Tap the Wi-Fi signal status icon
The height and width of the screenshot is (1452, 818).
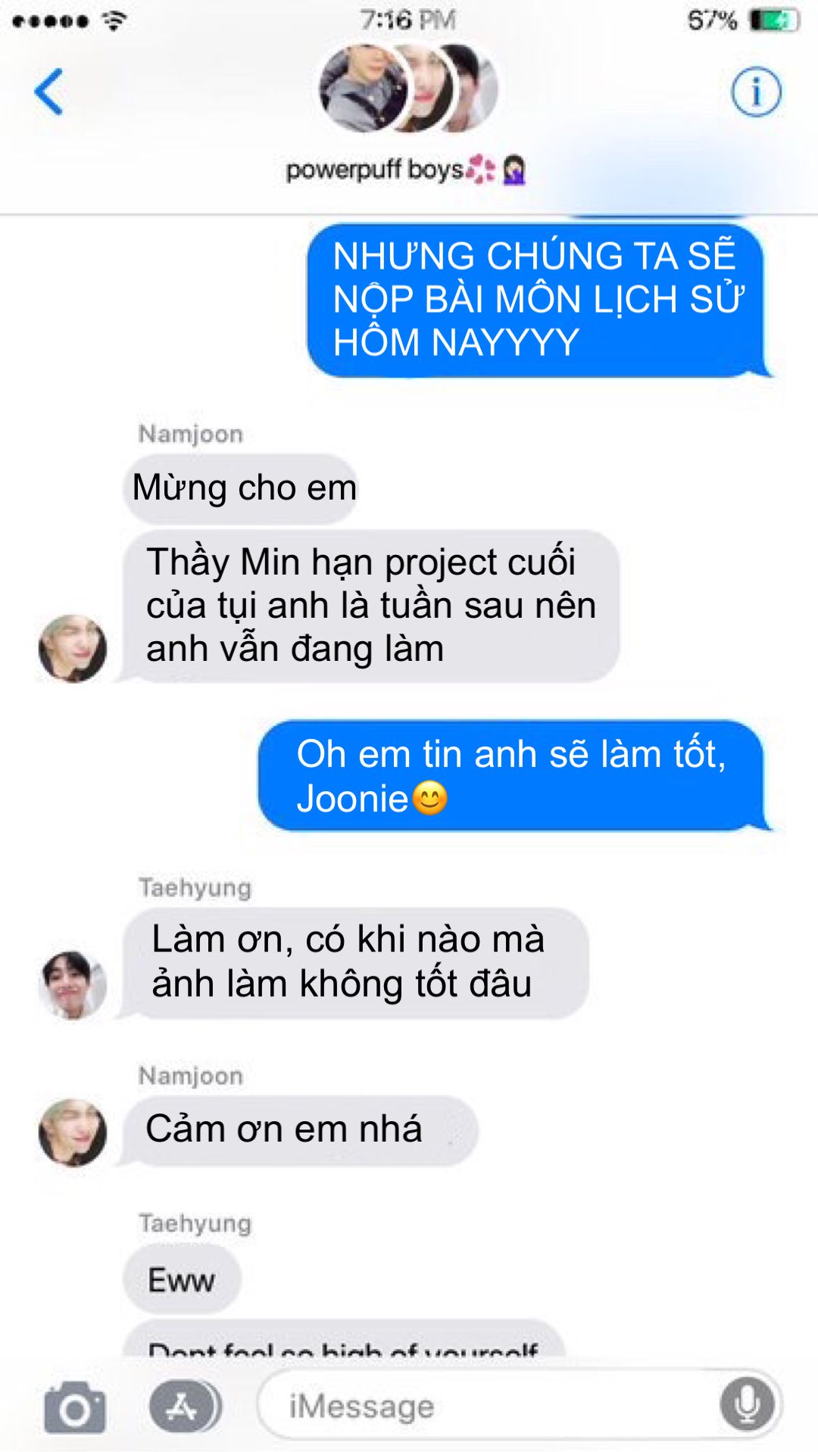click(114, 20)
